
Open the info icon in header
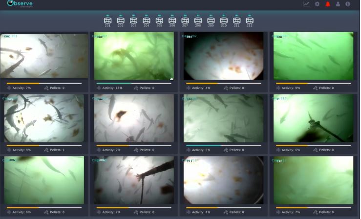coord(348,4)
